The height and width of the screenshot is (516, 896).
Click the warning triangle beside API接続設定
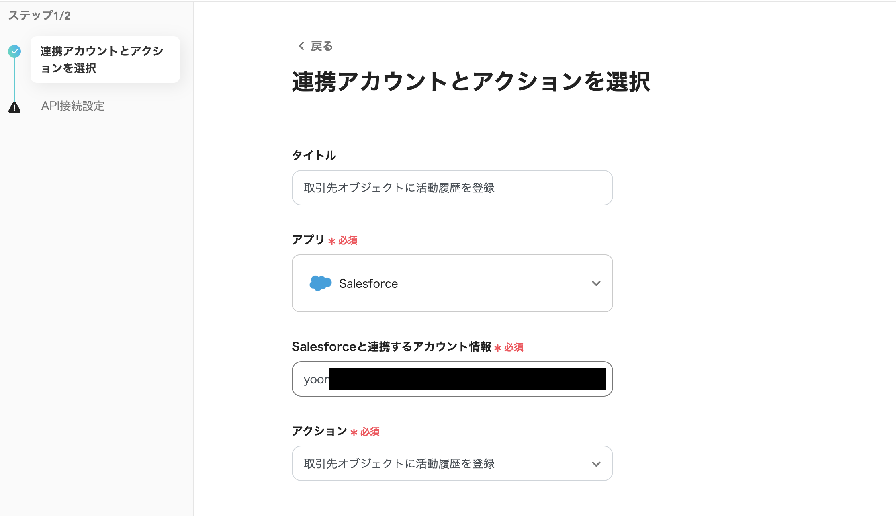click(x=15, y=106)
